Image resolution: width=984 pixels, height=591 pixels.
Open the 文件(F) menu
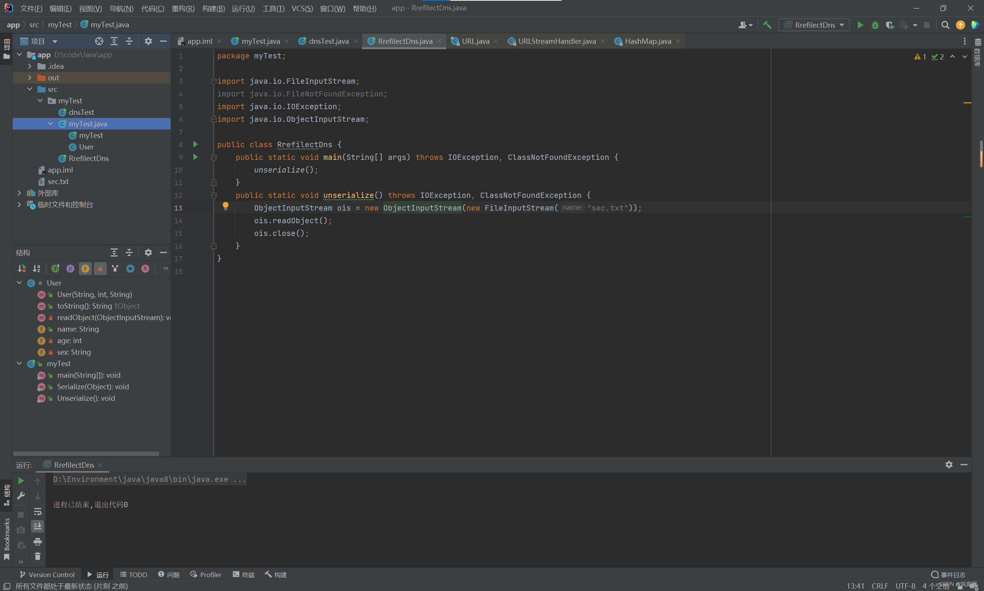[x=31, y=8]
